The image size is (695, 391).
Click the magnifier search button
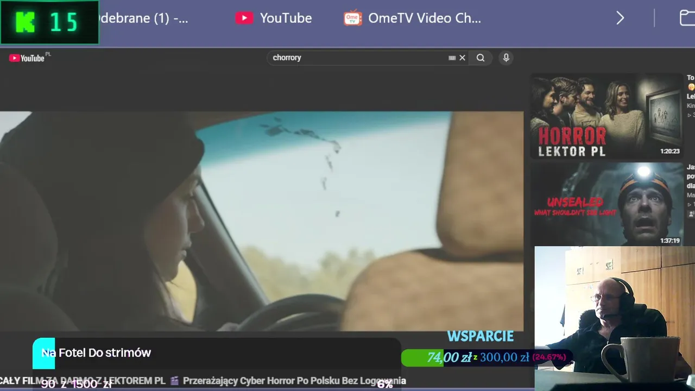pos(481,58)
